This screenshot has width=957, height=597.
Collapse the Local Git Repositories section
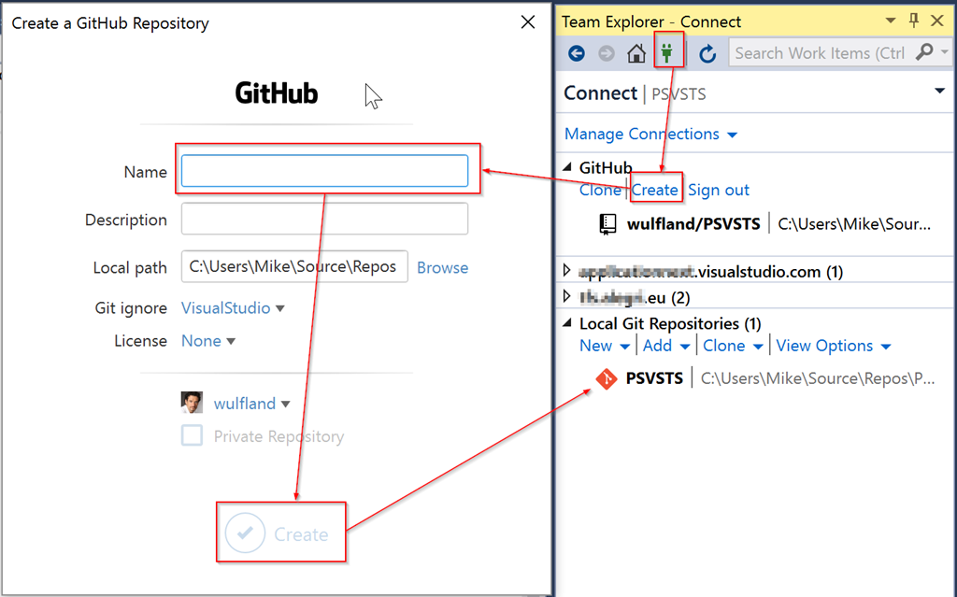pos(567,323)
